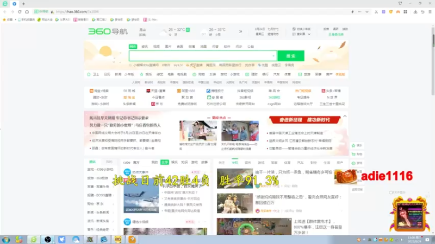The image size is (435, 244).
Task: Click the 旅游 category icon
Action: point(300,74)
